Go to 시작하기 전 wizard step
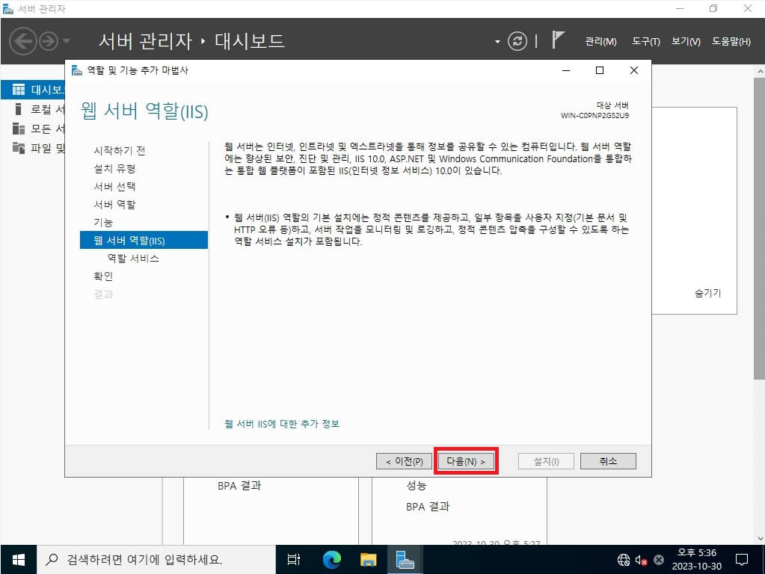Image resolution: width=765 pixels, height=574 pixels. coord(120,151)
